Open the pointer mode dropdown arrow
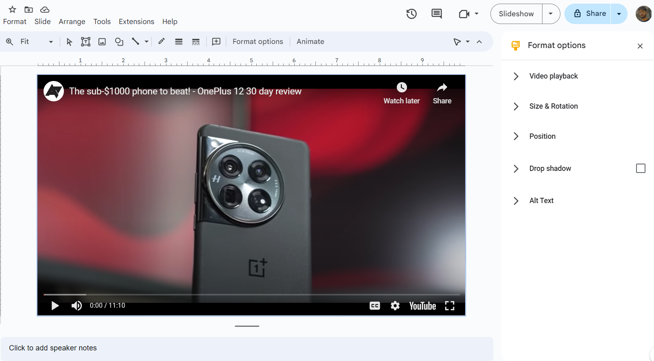The width and height of the screenshot is (654, 361). point(468,42)
